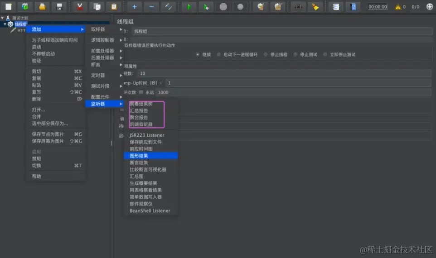Select the 启动下一进程循环 radio button
Image resolution: width=436 pixels, height=258 pixels.
219,54
